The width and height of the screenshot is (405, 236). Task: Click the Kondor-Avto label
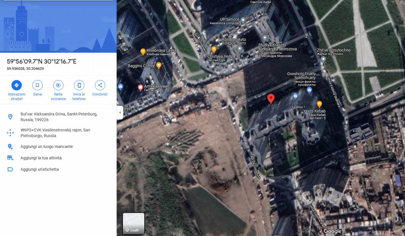coord(234,40)
